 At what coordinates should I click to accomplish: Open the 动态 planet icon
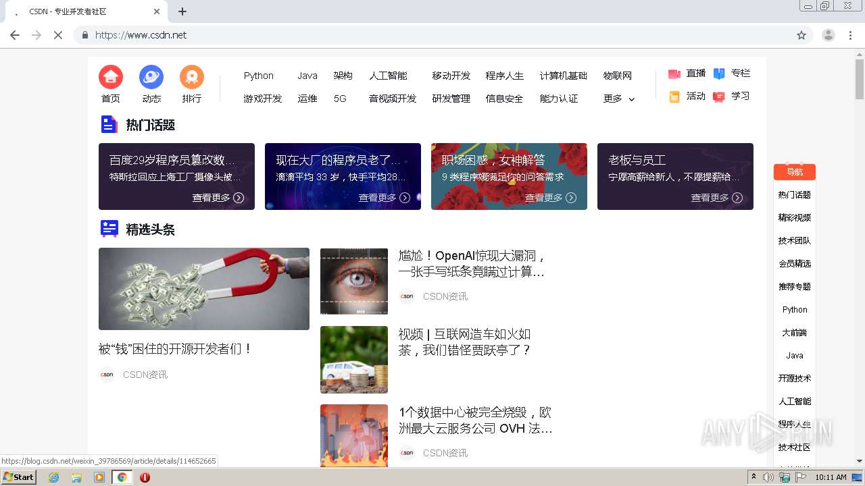(x=151, y=77)
